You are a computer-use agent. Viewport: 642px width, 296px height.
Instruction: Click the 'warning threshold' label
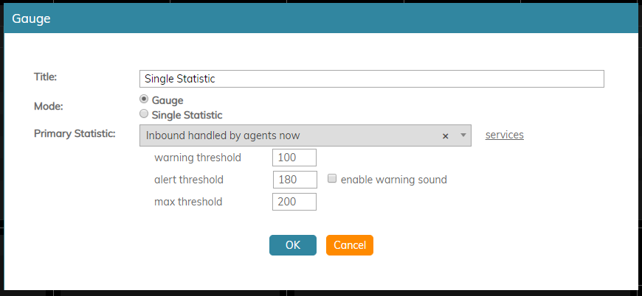198,158
